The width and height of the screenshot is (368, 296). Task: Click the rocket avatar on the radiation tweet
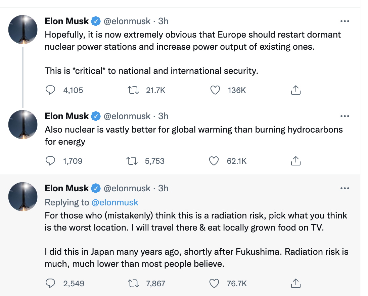pyautogui.click(x=23, y=197)
